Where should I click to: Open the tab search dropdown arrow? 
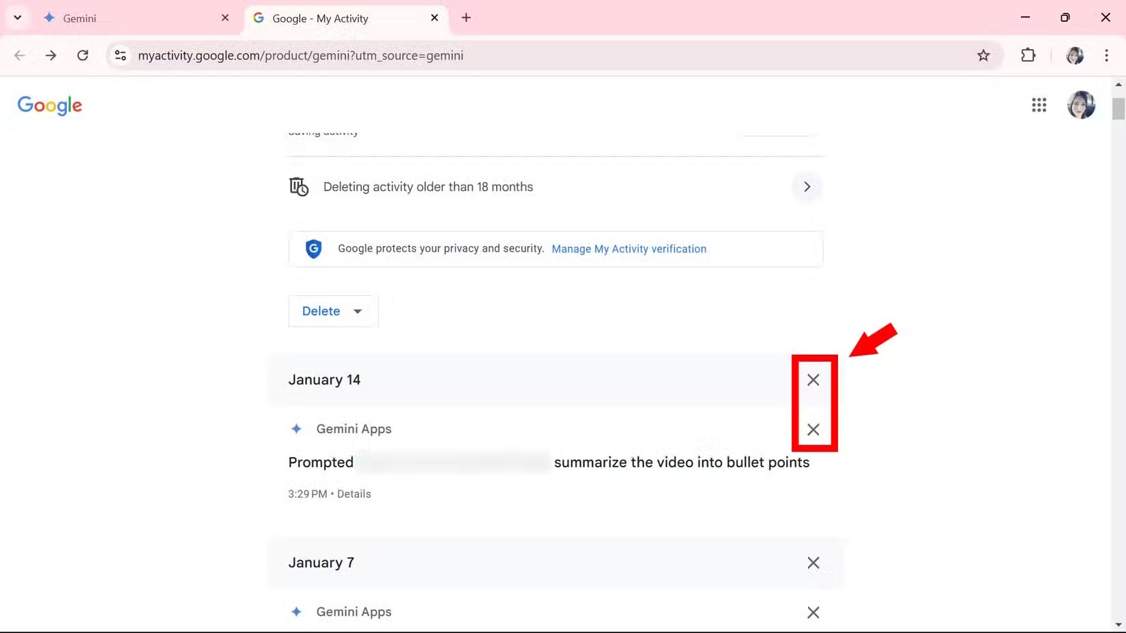tap(18, 18)
